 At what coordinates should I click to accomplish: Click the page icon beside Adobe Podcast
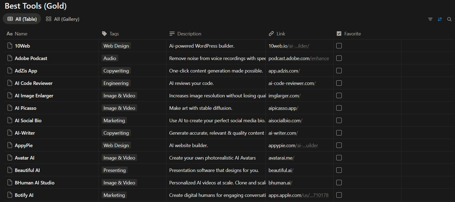pyautogui.click(x=10, y=58)
